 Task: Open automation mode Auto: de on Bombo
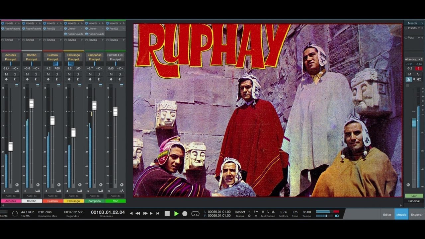pos(32,196)
